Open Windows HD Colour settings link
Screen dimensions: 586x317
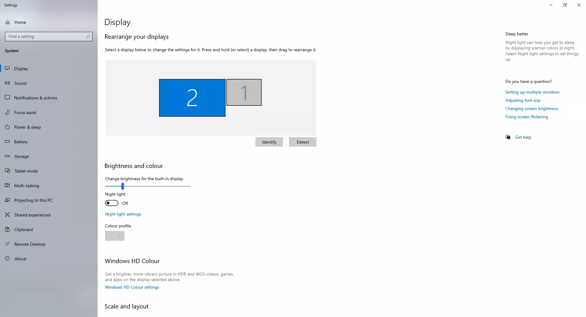132,287
